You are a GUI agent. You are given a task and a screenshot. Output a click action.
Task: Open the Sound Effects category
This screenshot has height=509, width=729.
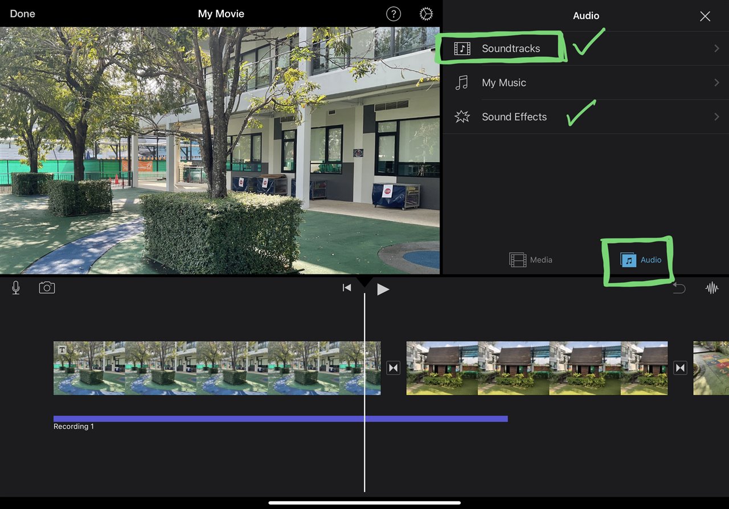pyautogui.click(x=586, y=117)
